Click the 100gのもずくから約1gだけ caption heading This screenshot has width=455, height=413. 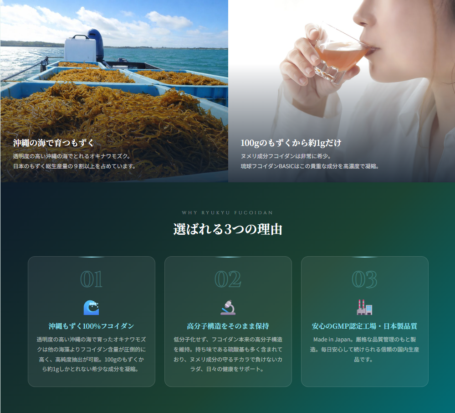pyautogui.click(x=291, y=143)
